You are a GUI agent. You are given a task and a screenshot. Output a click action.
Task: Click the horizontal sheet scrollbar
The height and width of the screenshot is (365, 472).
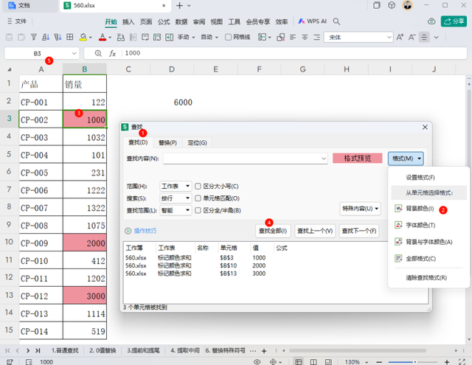click(358, 350)
